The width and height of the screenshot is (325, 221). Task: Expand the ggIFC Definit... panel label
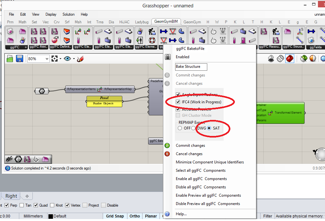pos(61,47)
